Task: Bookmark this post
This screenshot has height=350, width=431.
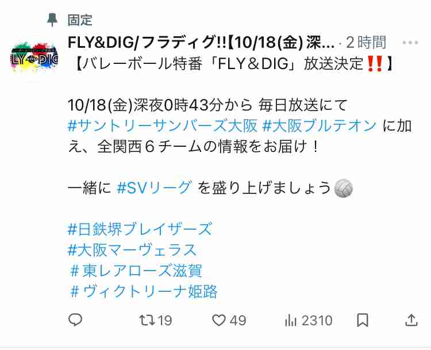Action: [x=362, y=320]
